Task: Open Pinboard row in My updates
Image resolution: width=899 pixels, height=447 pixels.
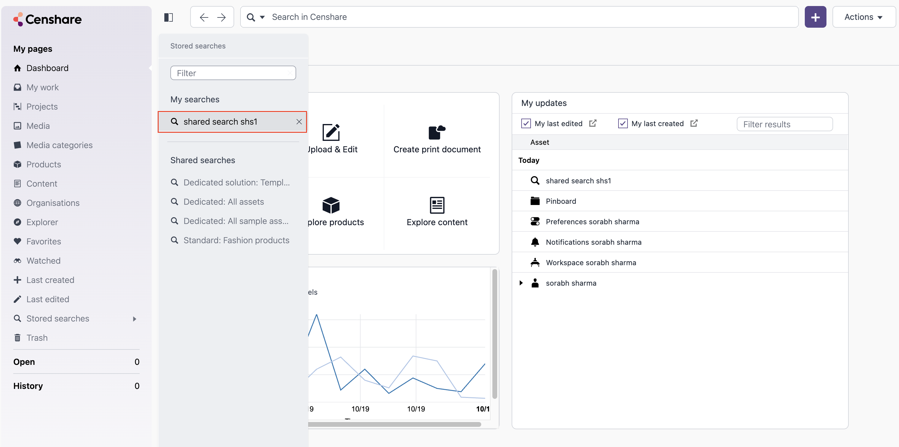Action: click(x=680, y=201)
